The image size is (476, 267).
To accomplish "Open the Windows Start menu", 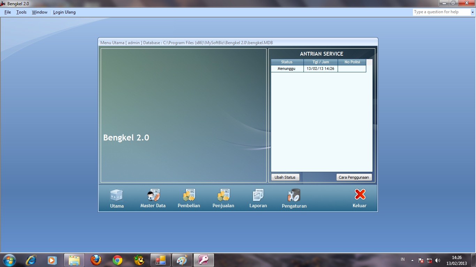I will pos(9,260).
